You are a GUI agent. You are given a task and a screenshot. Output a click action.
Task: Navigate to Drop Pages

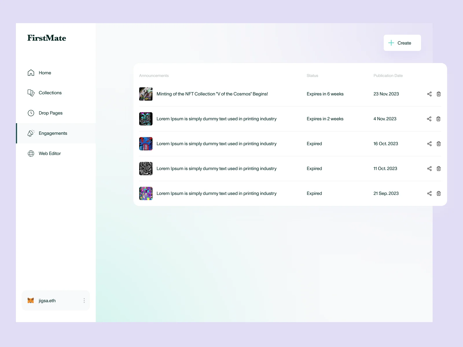coord(50,113)
